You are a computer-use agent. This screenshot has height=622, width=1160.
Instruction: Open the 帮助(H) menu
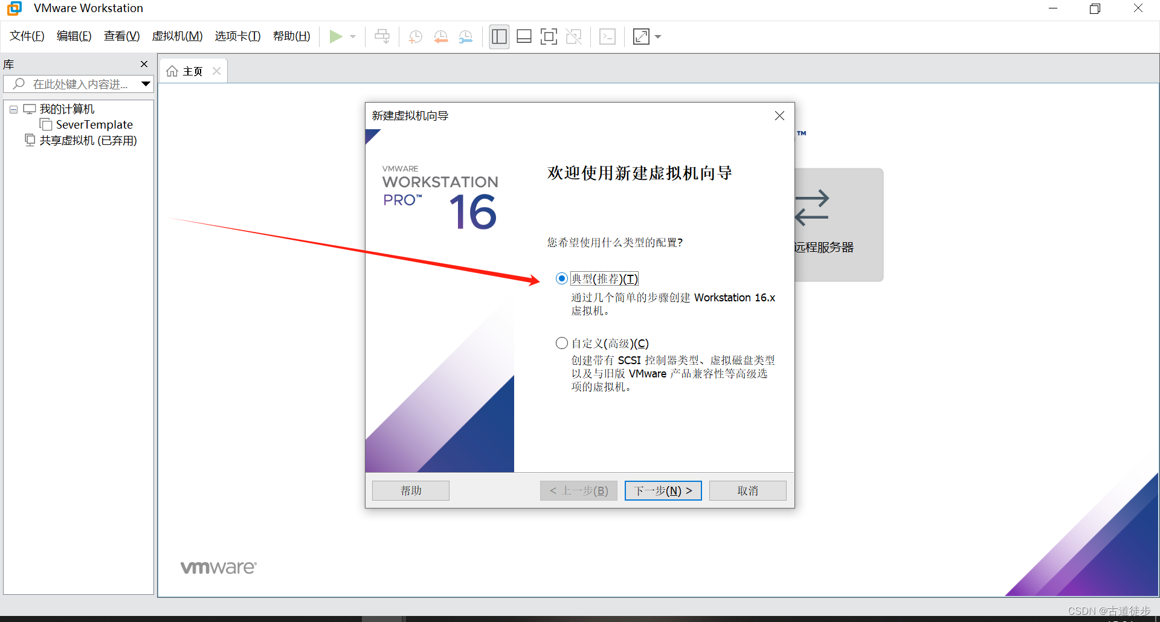point(291,36)
